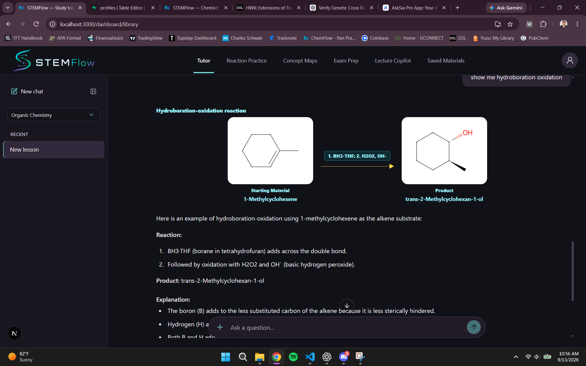This screenshot has height=366, width=586.
Task: Open the Saved Materials tab
Action: click(446, 61)
